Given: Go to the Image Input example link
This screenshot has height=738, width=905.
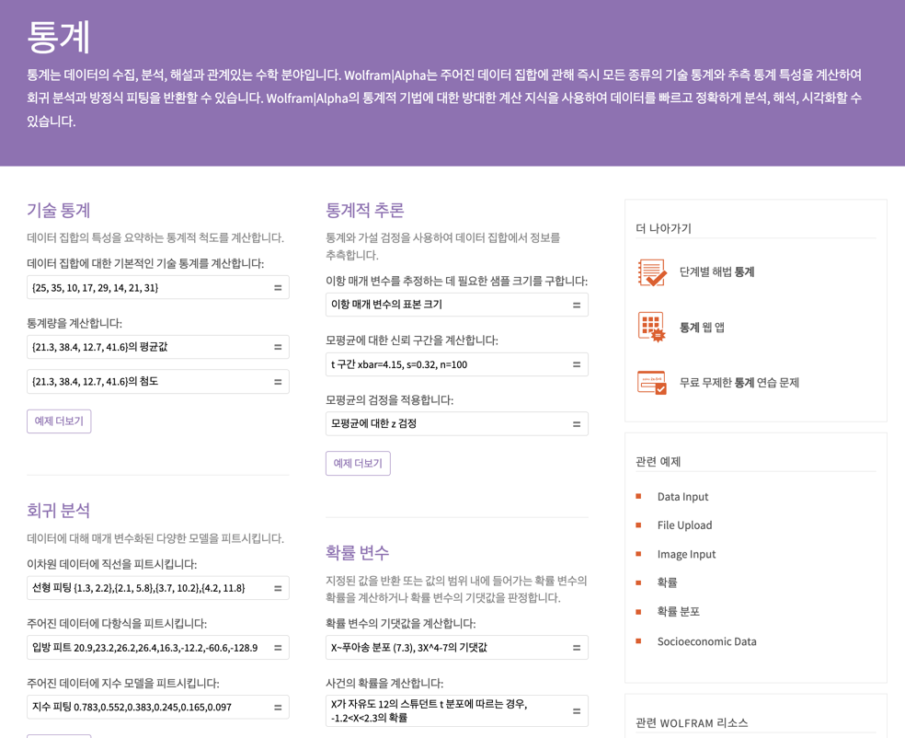Looking at the screenshot, I should [x=686, y=554].
